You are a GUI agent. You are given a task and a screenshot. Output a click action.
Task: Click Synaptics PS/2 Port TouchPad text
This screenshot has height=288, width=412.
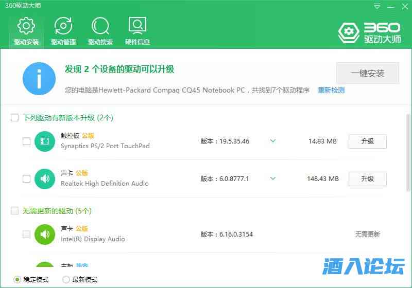[x=105, y=146]
